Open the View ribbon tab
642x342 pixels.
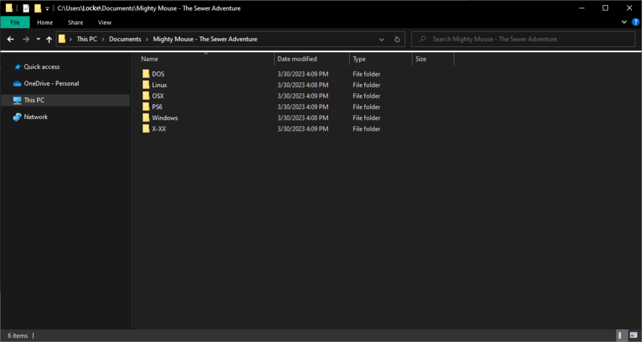tap(105, 23)
